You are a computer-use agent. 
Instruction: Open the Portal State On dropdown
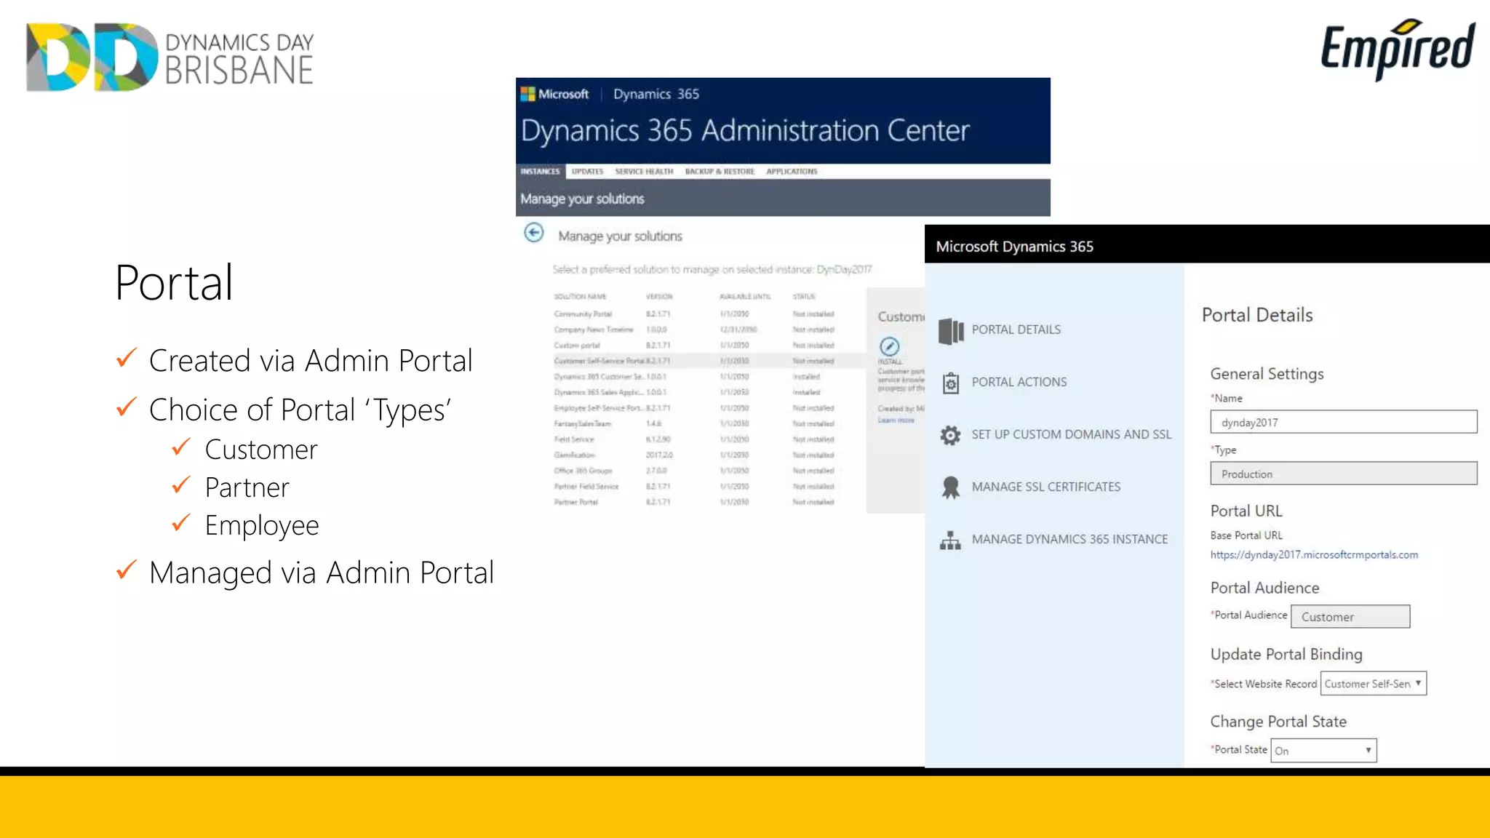pyautogui.click(x=1323, y=750)
